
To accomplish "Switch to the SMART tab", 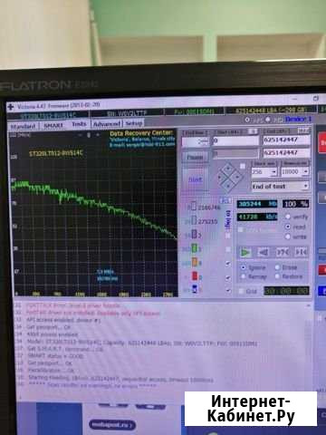I will tap(53, 125).
